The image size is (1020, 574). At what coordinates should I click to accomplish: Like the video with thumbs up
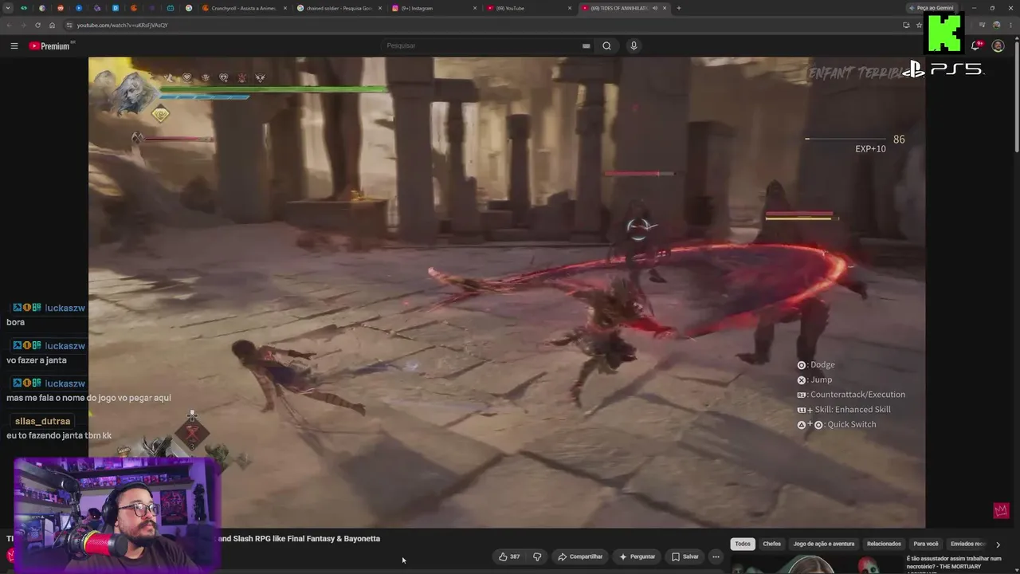tap(509, 556)
